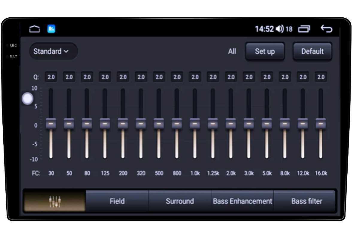Switch to the Field tab

coord(117,201)
